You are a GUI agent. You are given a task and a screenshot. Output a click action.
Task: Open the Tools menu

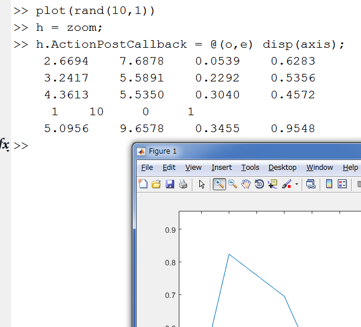(x=250, y=168)
